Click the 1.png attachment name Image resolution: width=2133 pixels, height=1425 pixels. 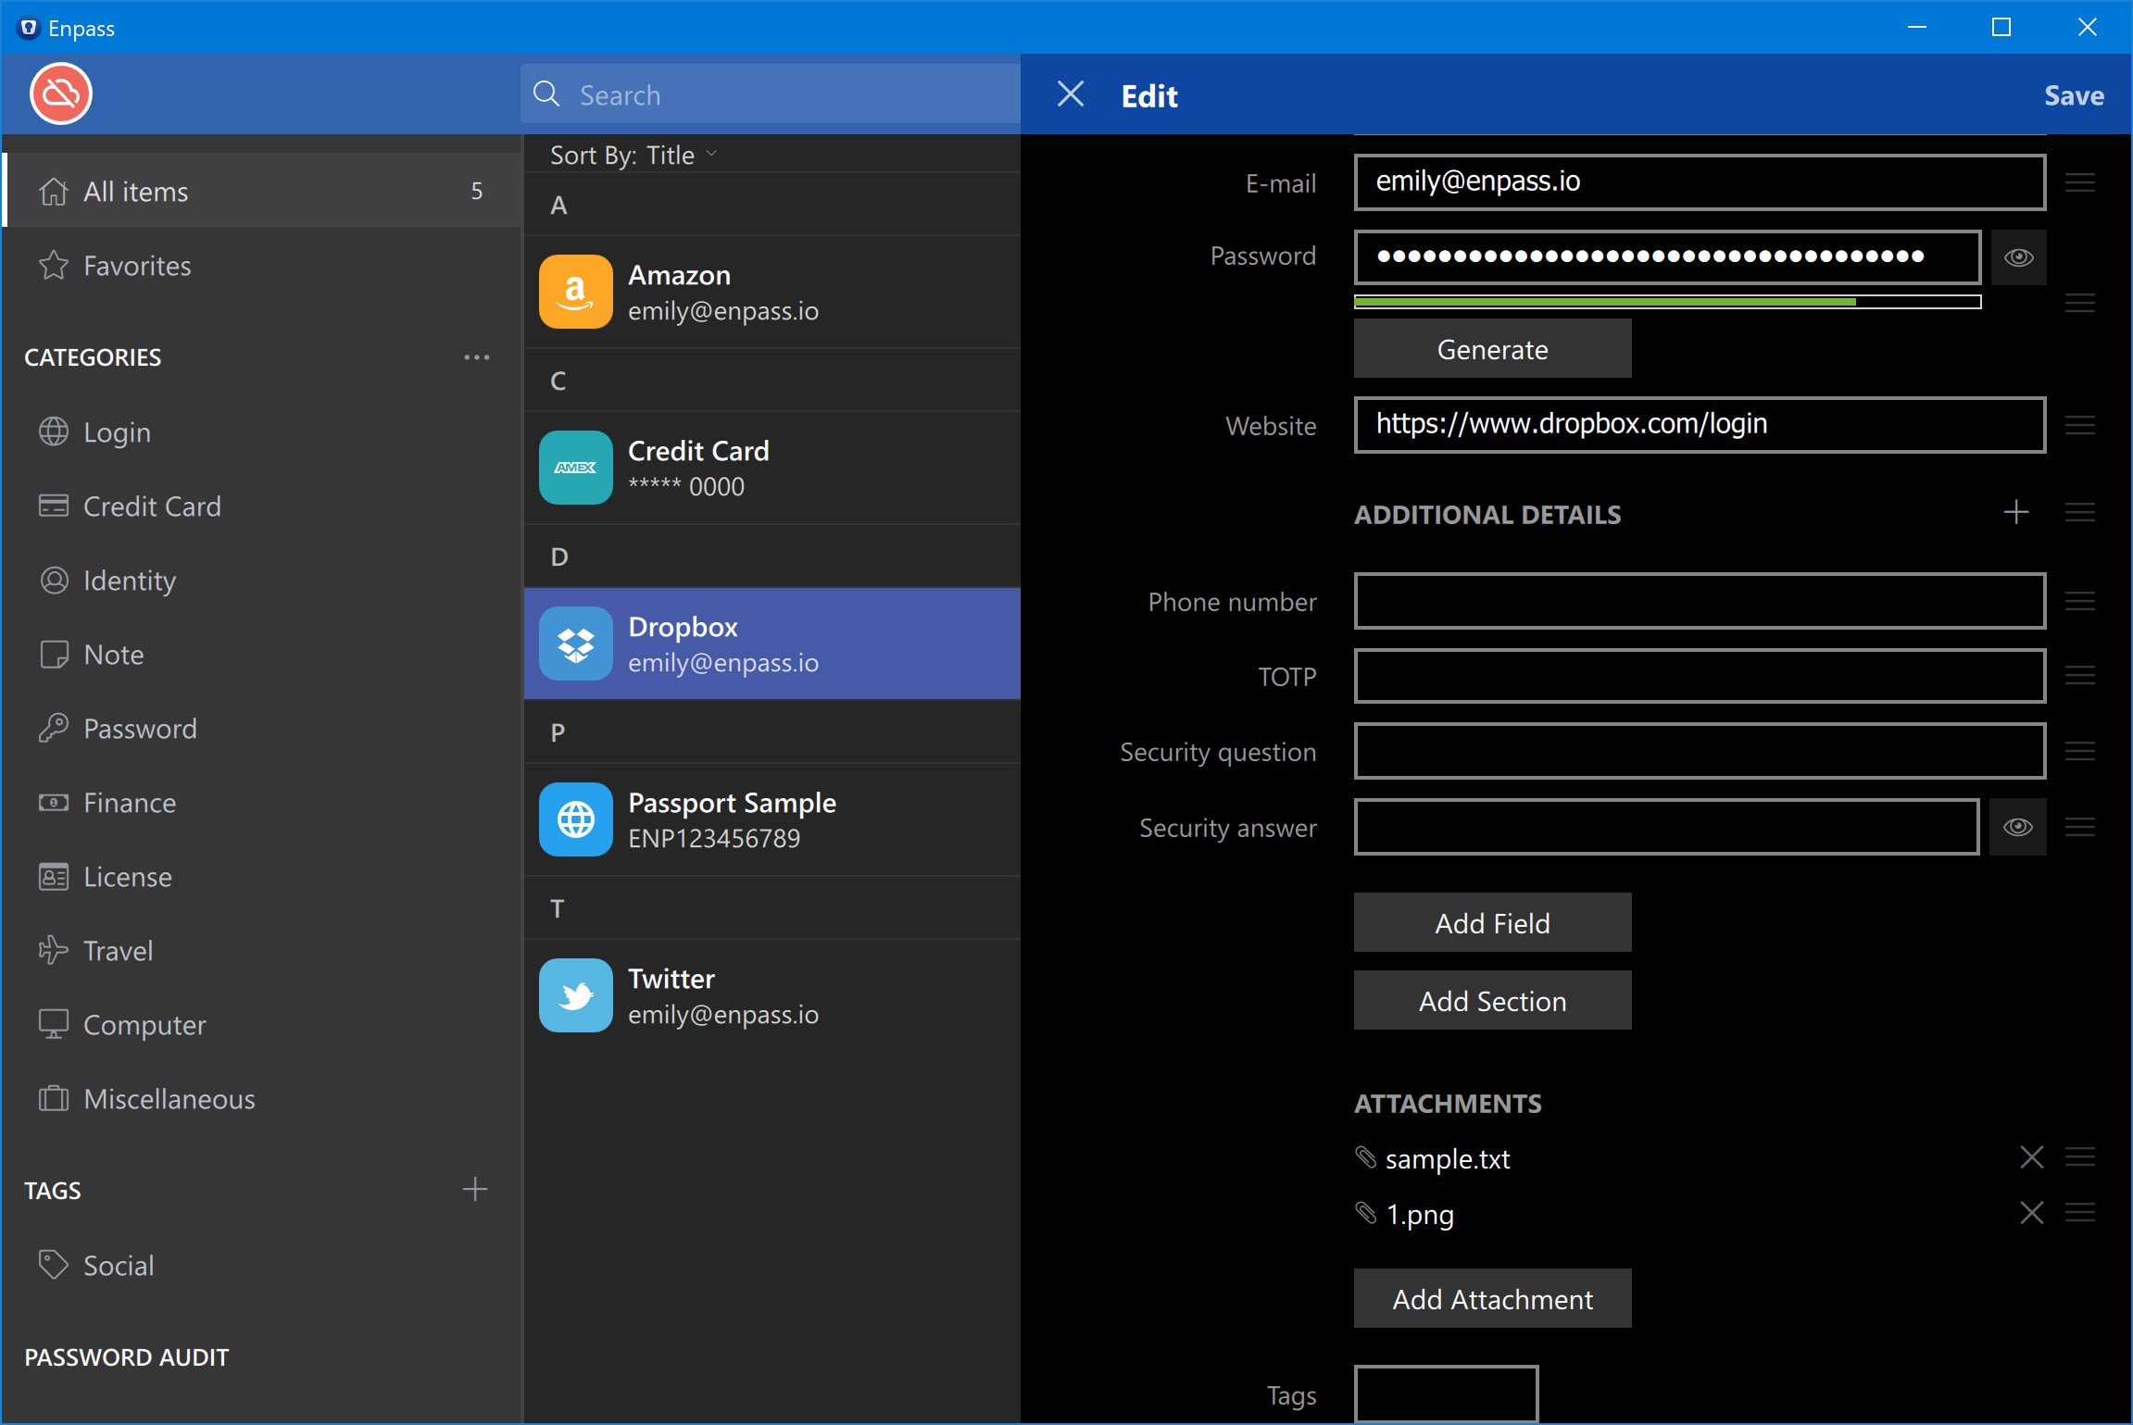1420,1214
